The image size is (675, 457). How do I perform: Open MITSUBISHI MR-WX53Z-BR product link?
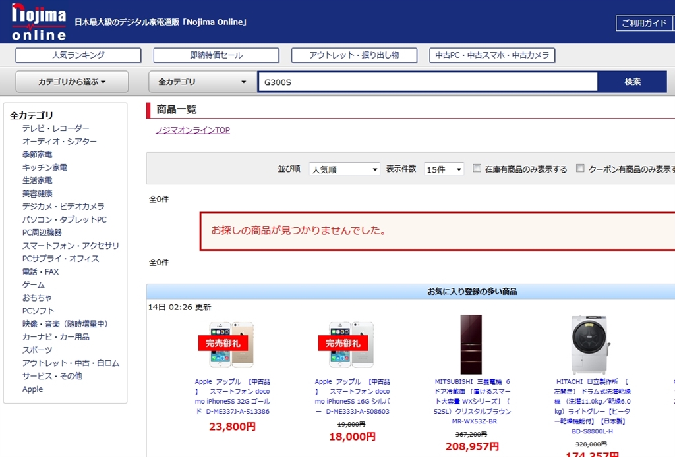472,401
